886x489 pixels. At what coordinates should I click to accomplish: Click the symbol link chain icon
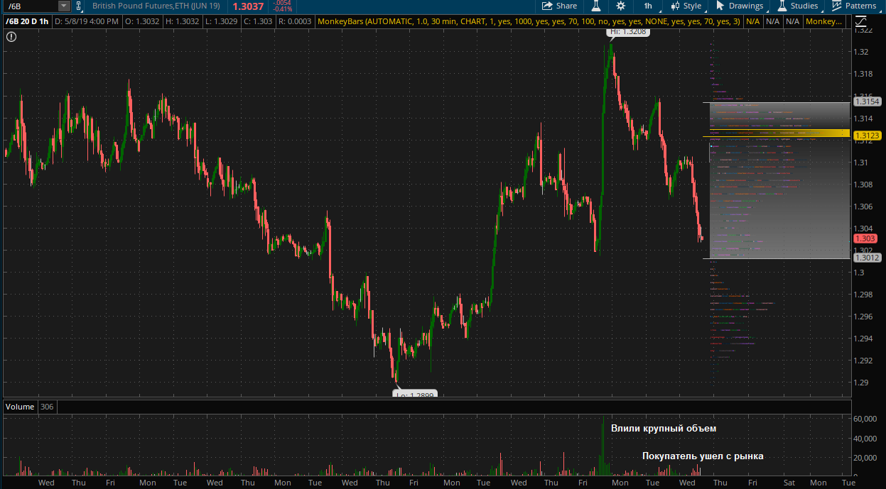click(79, 6)
